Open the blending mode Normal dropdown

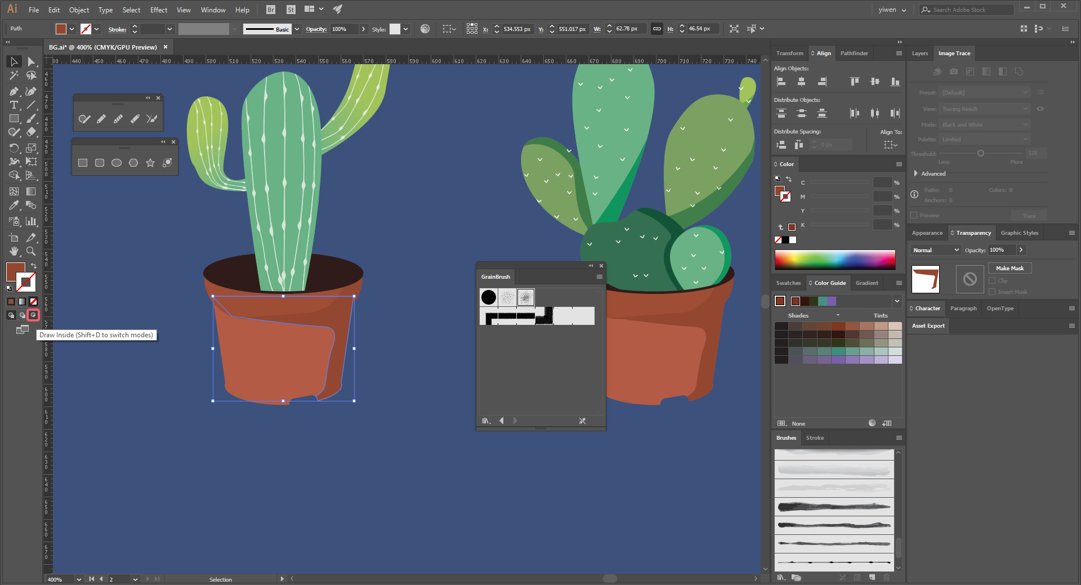click(x=935, y=250)
